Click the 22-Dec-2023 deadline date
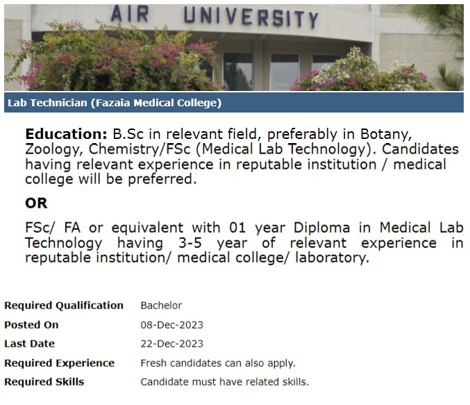The width and height of the screenshot is (470, 405). coord(171,344)
